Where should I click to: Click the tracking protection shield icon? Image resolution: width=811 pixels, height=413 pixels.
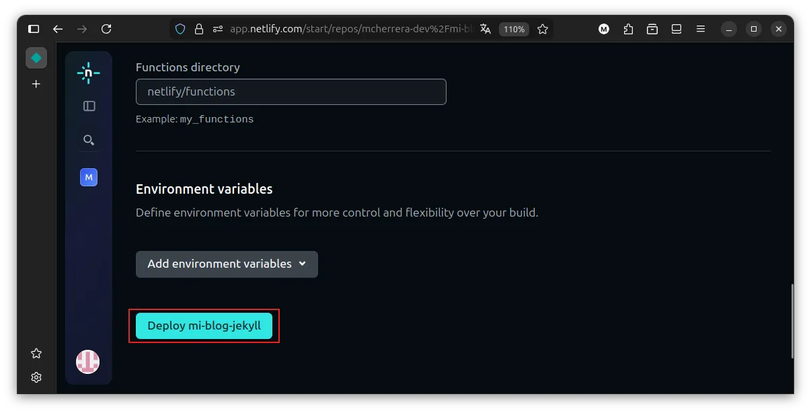tap(180, 29)
